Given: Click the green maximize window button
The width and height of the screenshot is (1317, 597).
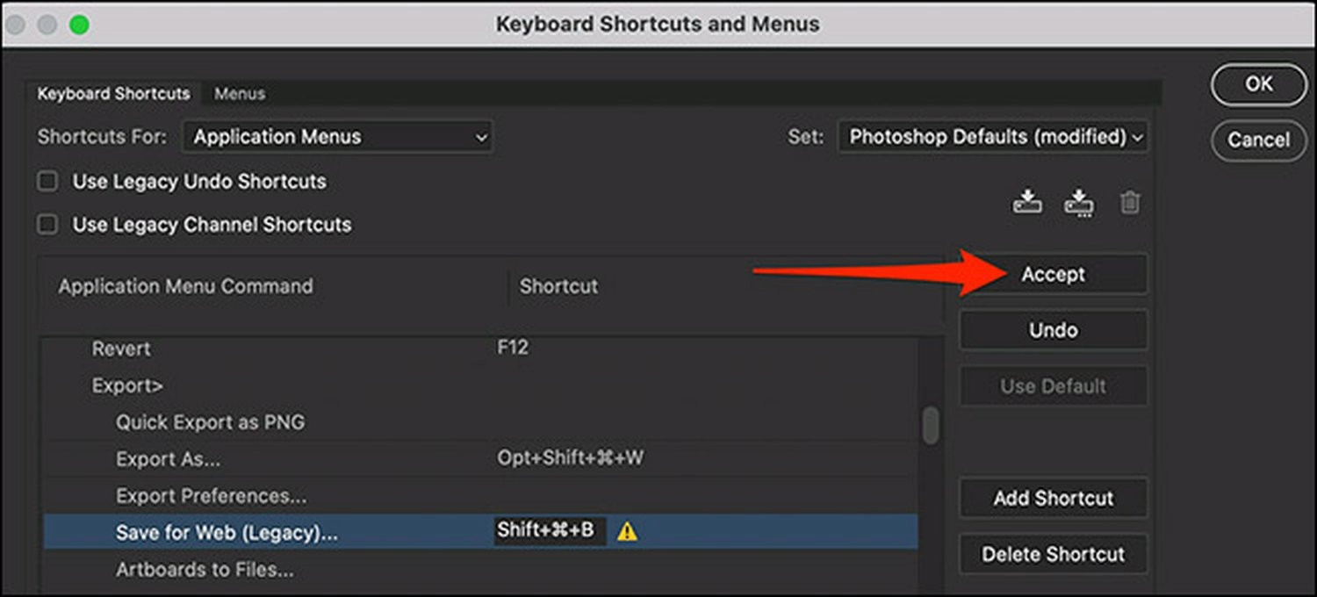Looking at the screenshot, I should tap(79, 25).
